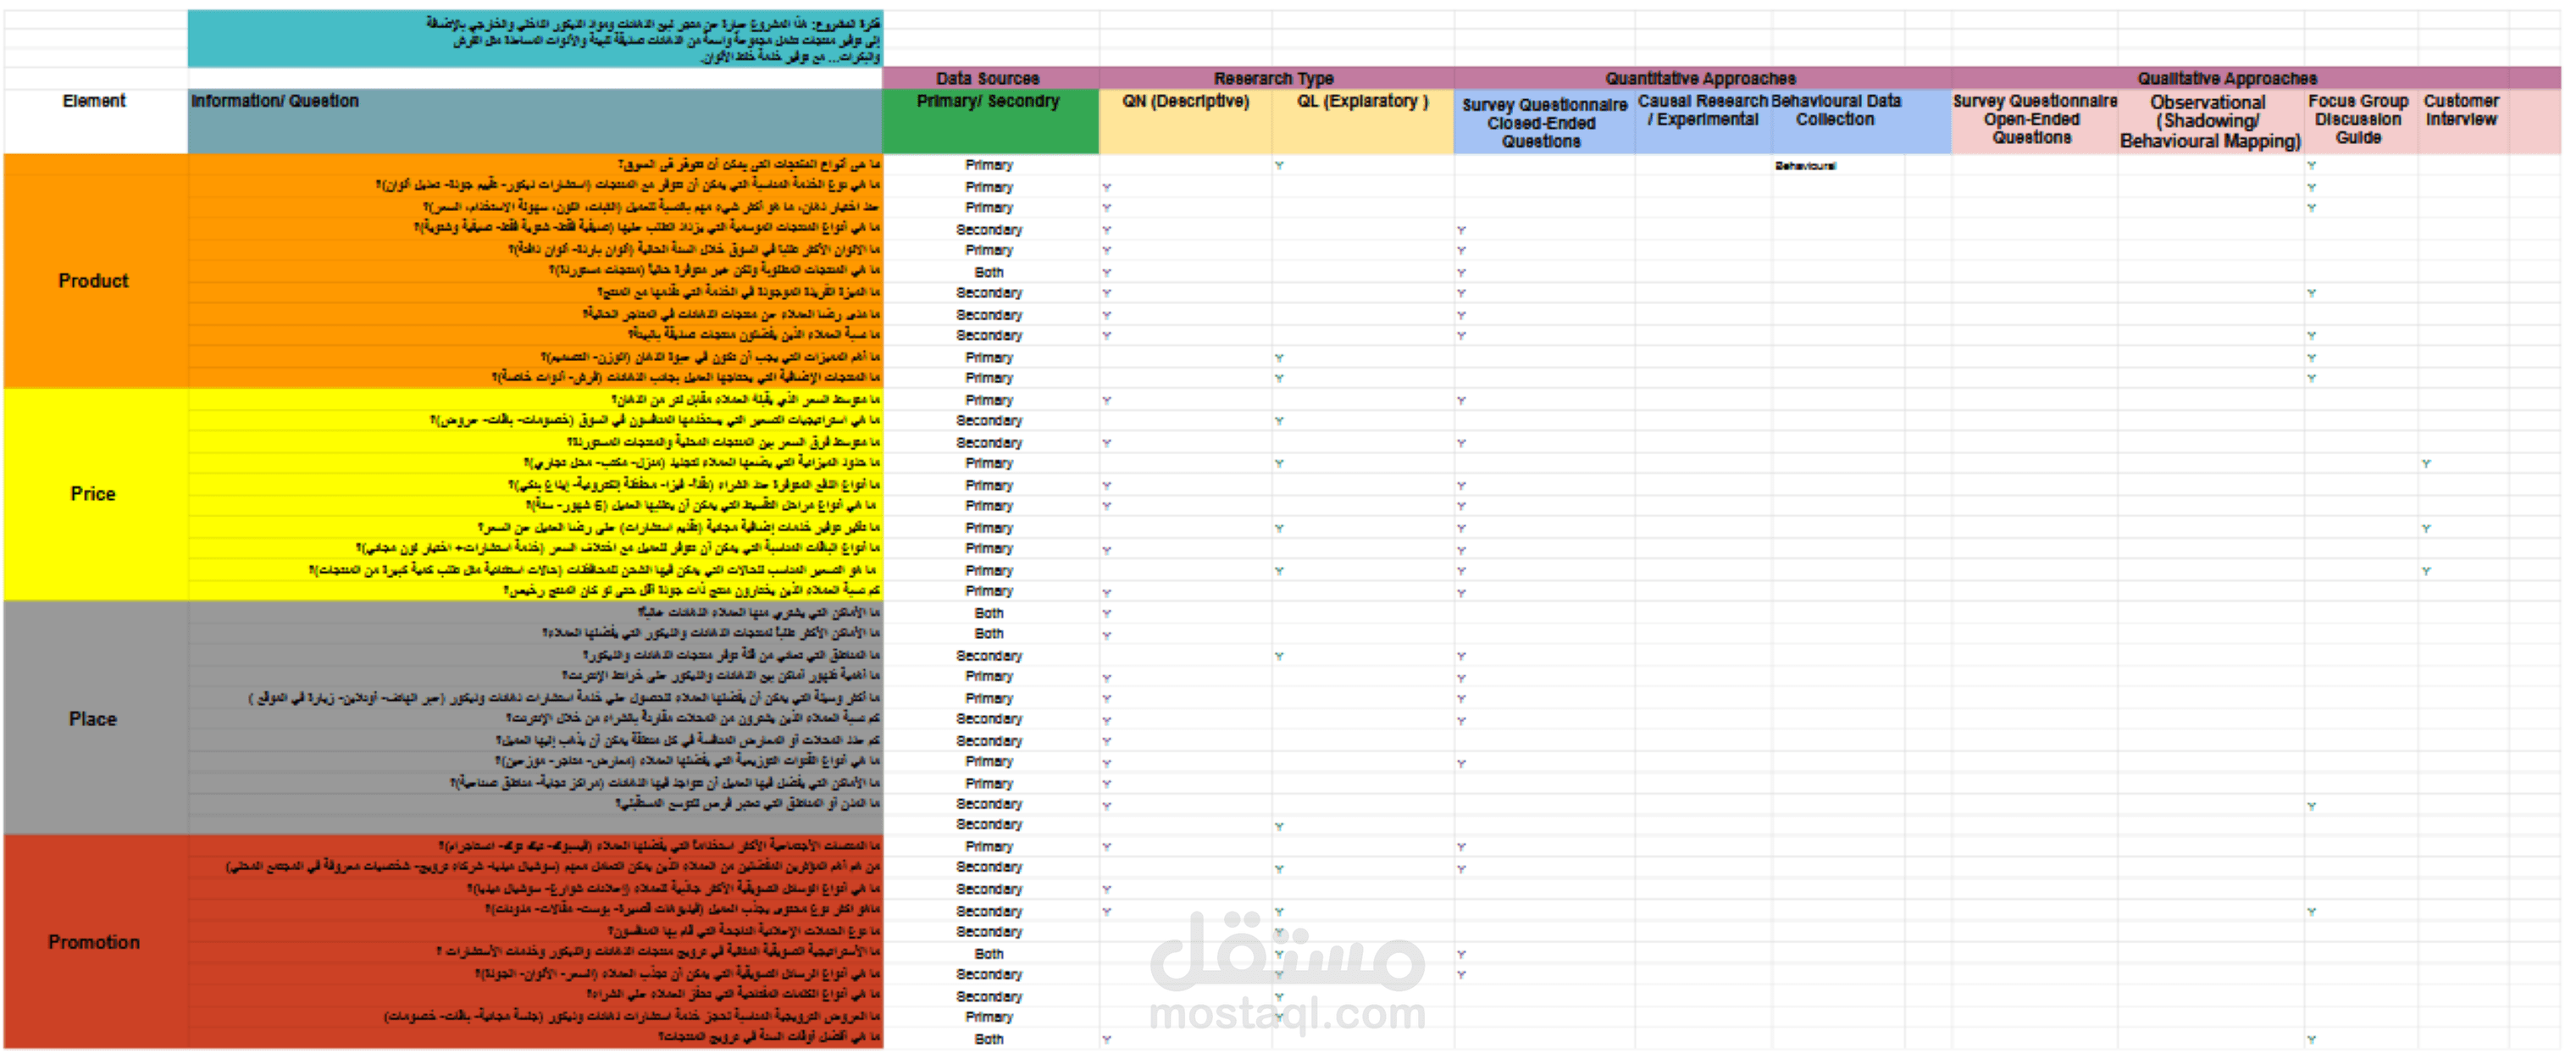Click Survey Questionnaire Closed-Ended Questions header
2576x1059 pixels.
1543,123
